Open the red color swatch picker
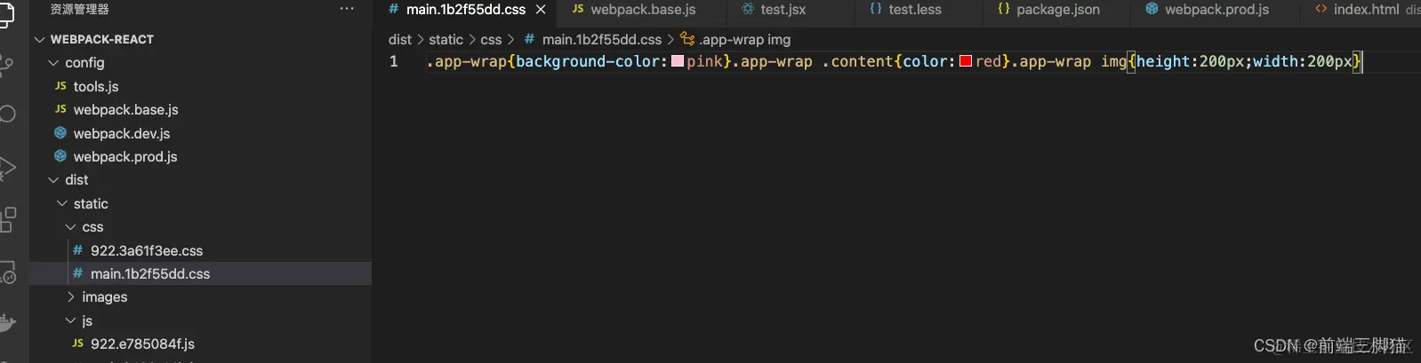Viewport: 1421px width, 363px height. point(966,61)
